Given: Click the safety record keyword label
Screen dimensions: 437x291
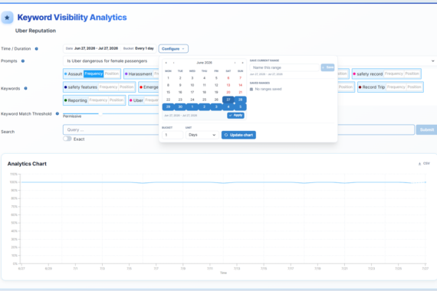Looking at the screenshot, I should (370, 74).
